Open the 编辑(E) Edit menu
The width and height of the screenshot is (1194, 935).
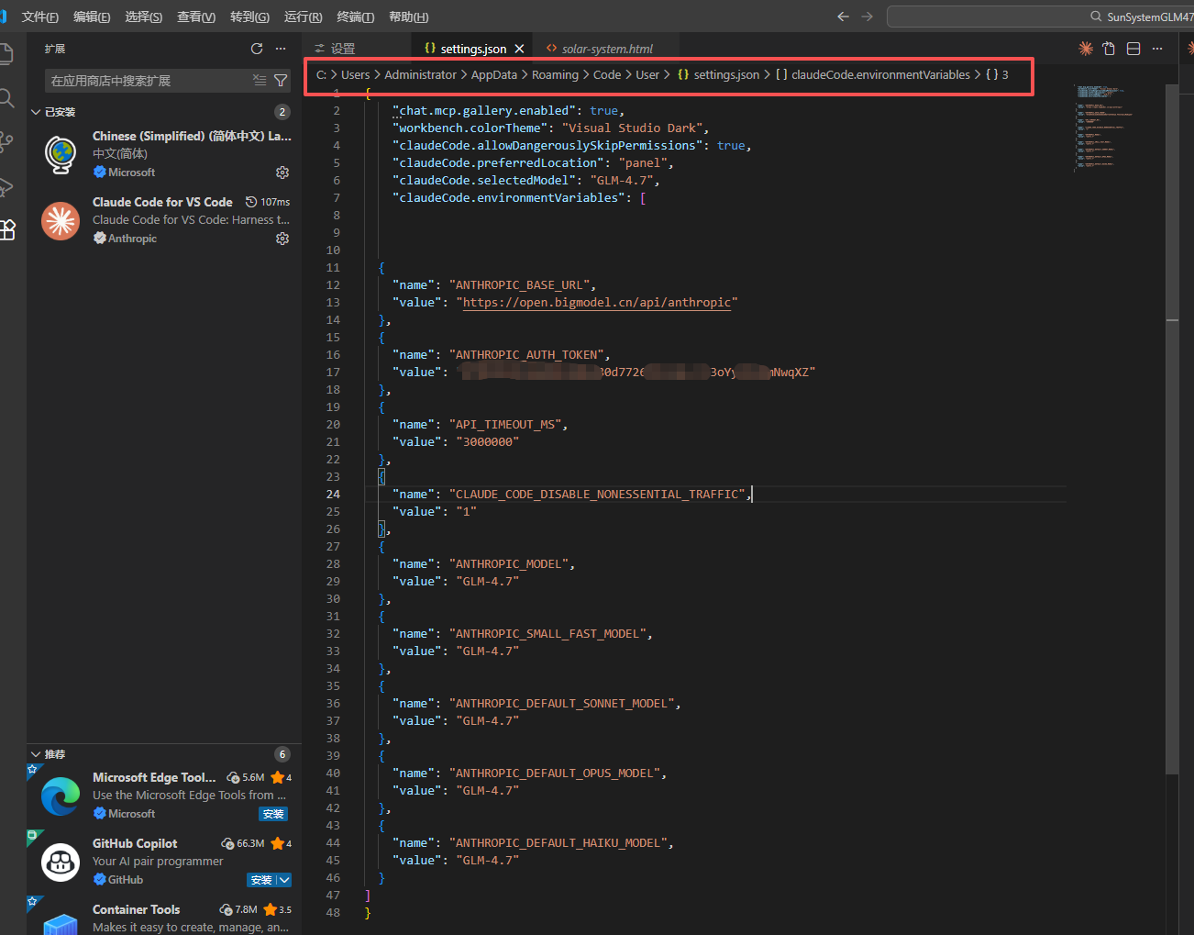point(92,17)
